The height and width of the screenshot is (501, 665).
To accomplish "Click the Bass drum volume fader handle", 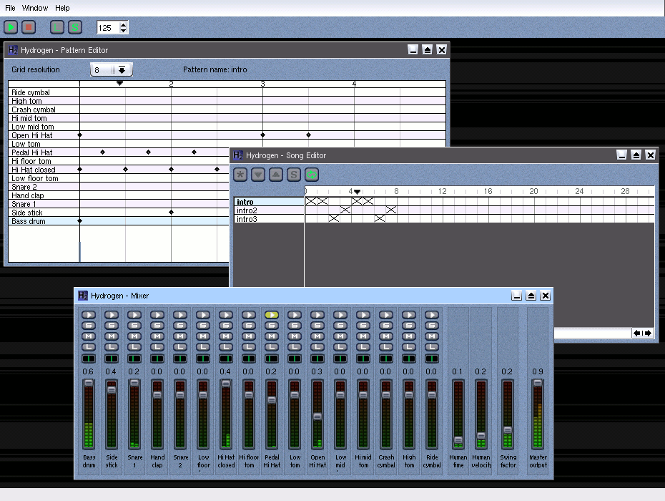I will (89, 383).
